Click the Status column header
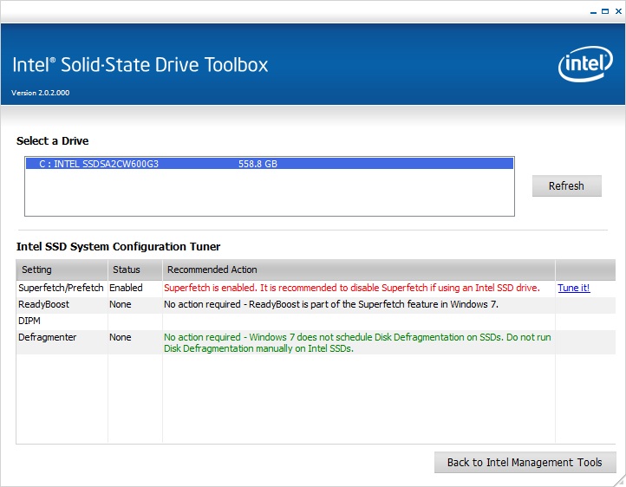This screenshot has width=626, height=487. point(127,269)
